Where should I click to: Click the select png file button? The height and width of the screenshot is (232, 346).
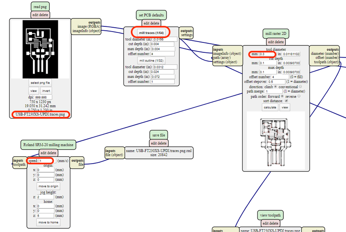[40, 82]
